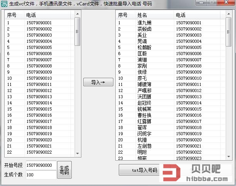
Task: Select name 匡蔚 in right list
Action: click(x=142, y=54)
